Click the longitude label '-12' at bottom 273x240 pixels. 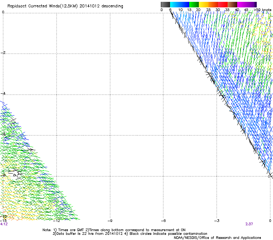click(56, 221)
